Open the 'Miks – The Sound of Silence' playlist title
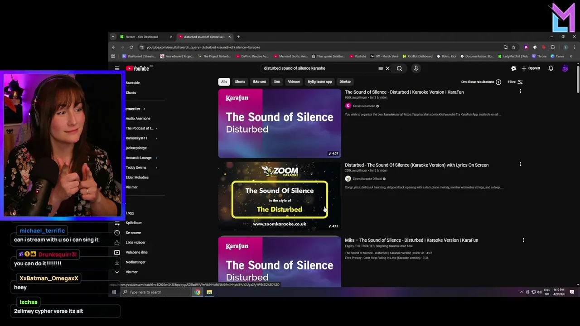This screenshot has height=326, width=580. [x=411, y=240]
